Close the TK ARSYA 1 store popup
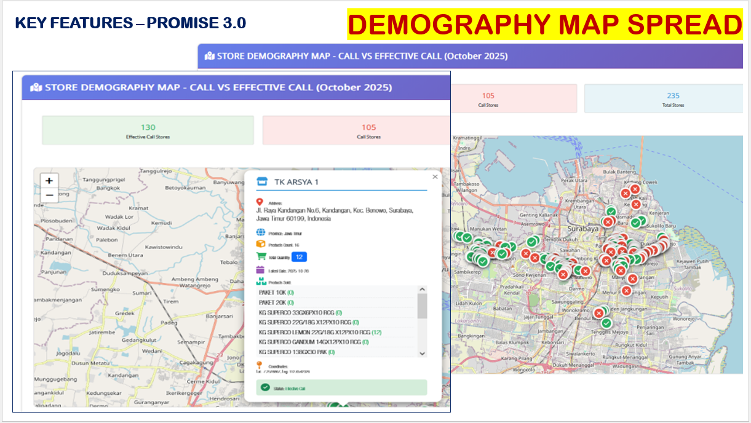Image resolution: width=751 pixels, height=423 pixels. 435,176
